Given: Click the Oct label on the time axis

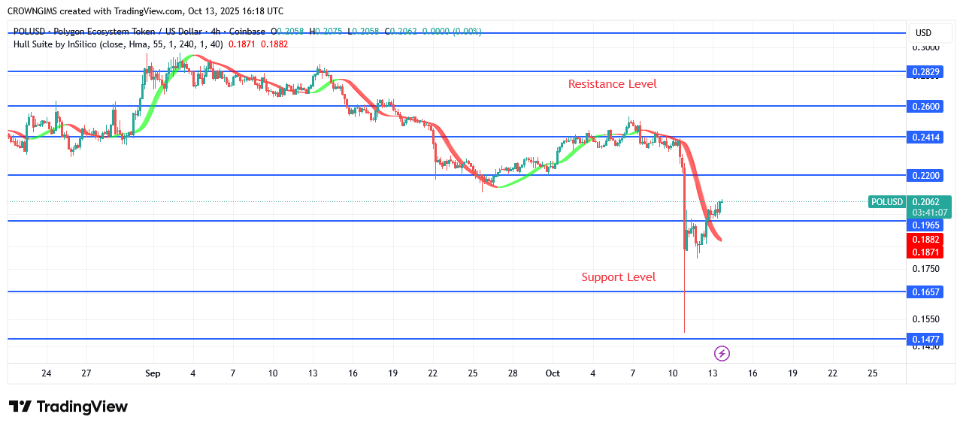Looking at the screenshot, I should tap(553, 373).
